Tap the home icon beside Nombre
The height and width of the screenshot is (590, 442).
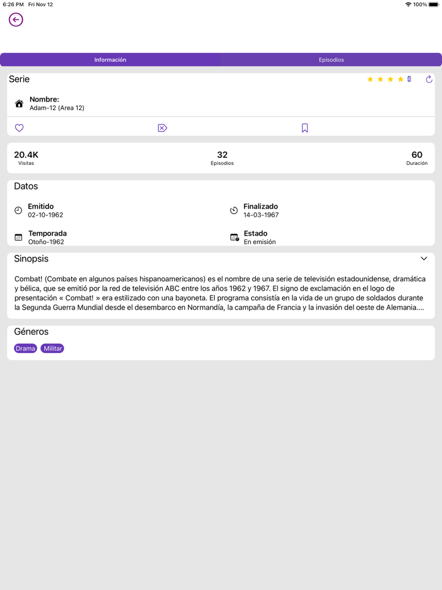(19, 104)
